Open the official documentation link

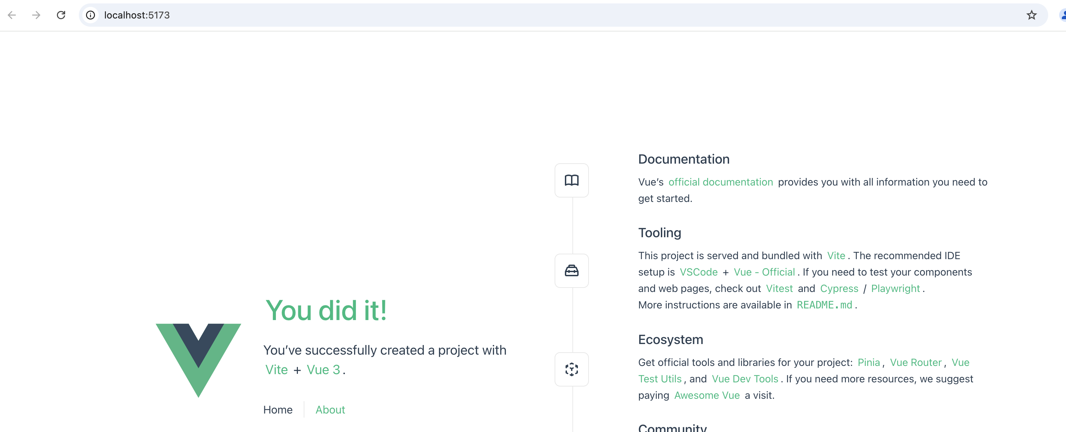pyautogui.click(x=720, y=182)
